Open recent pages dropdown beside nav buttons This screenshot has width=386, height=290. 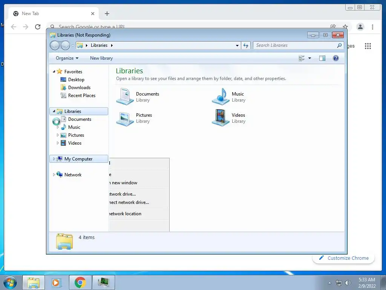coord(73,46)
